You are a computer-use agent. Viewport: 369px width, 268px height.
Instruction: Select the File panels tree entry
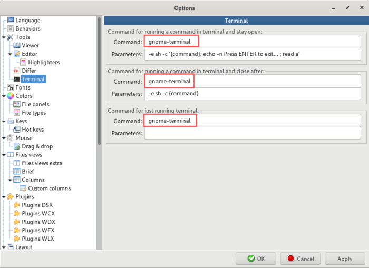pyautogui.click(x=35, y=104)
